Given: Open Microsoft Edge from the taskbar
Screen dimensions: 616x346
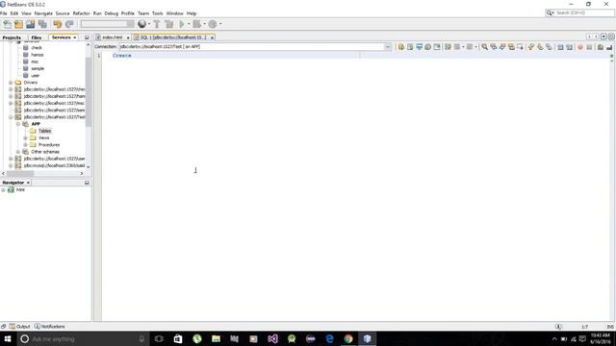Looking at the screenshot, I should [329, 338].
